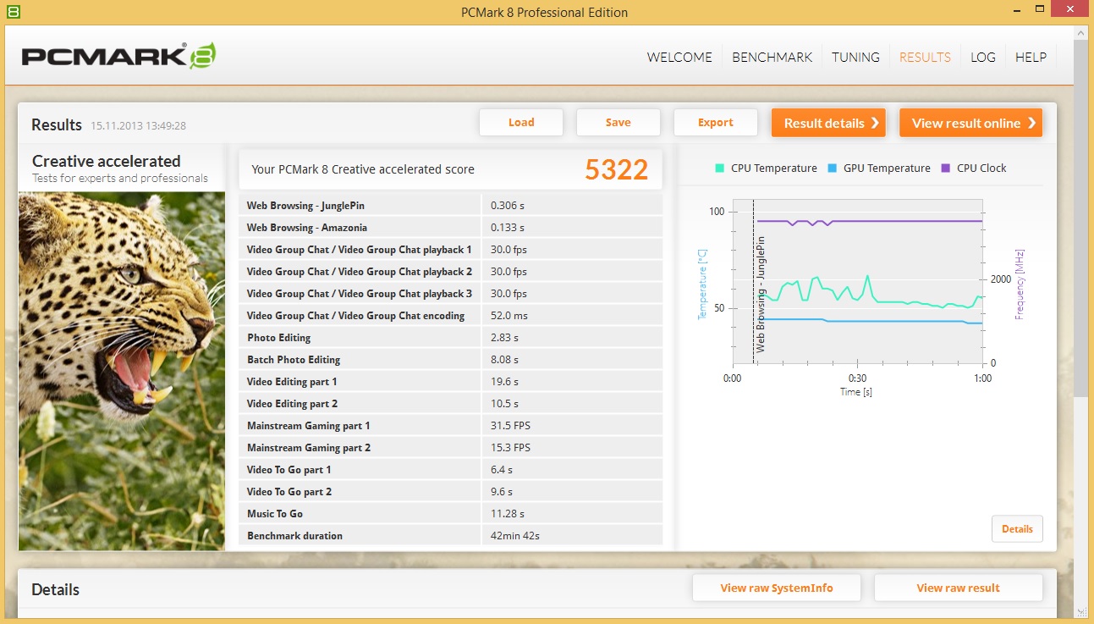This screenshot has width=1094, height=624.
Task: Click the result timestamp 15.11.2013 13:49:28
Action: 139,126
